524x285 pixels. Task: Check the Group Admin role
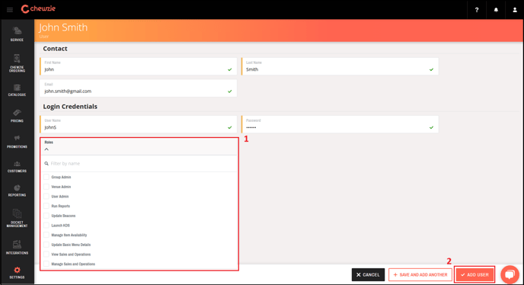click(x=46, y=177)
